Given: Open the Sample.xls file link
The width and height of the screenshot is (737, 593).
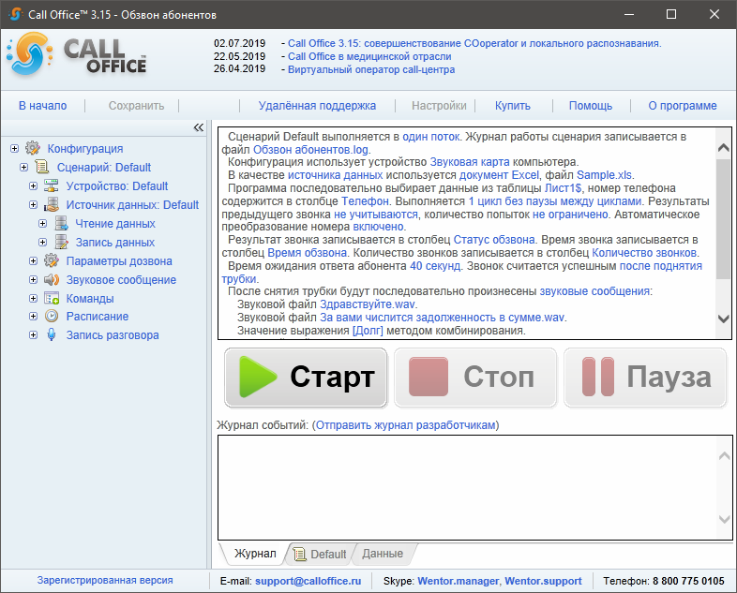Looking at the screenshot, I should [605, 175].
